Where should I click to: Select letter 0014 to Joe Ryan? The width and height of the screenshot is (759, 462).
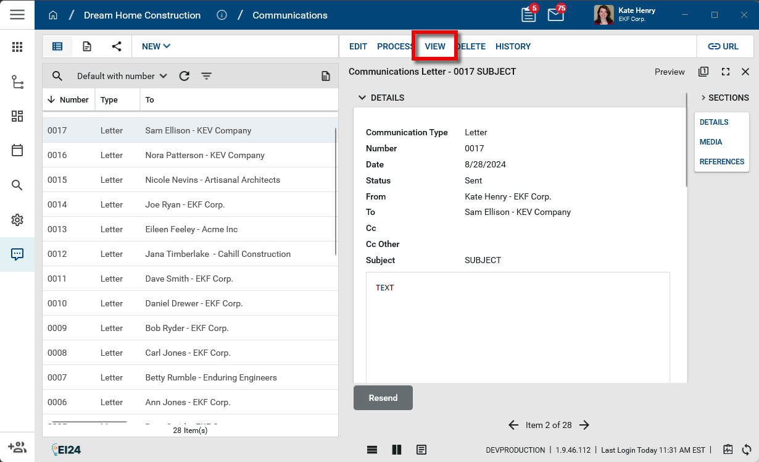pos(185,204)
